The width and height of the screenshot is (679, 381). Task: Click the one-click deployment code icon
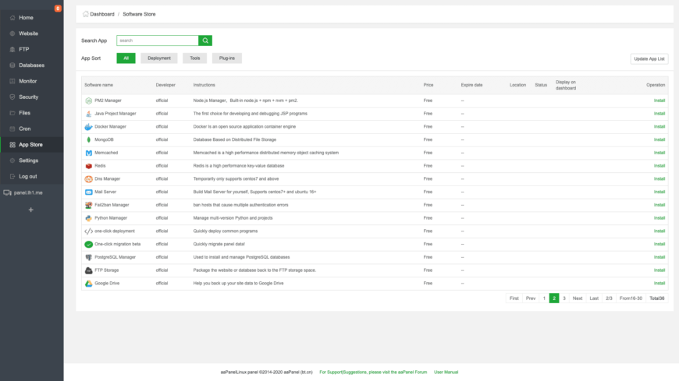[x=88, y=231]
